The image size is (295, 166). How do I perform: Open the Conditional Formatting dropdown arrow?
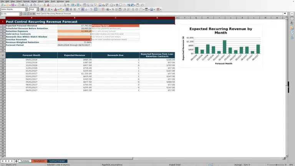pyautogui.click(x=161, y=9)
